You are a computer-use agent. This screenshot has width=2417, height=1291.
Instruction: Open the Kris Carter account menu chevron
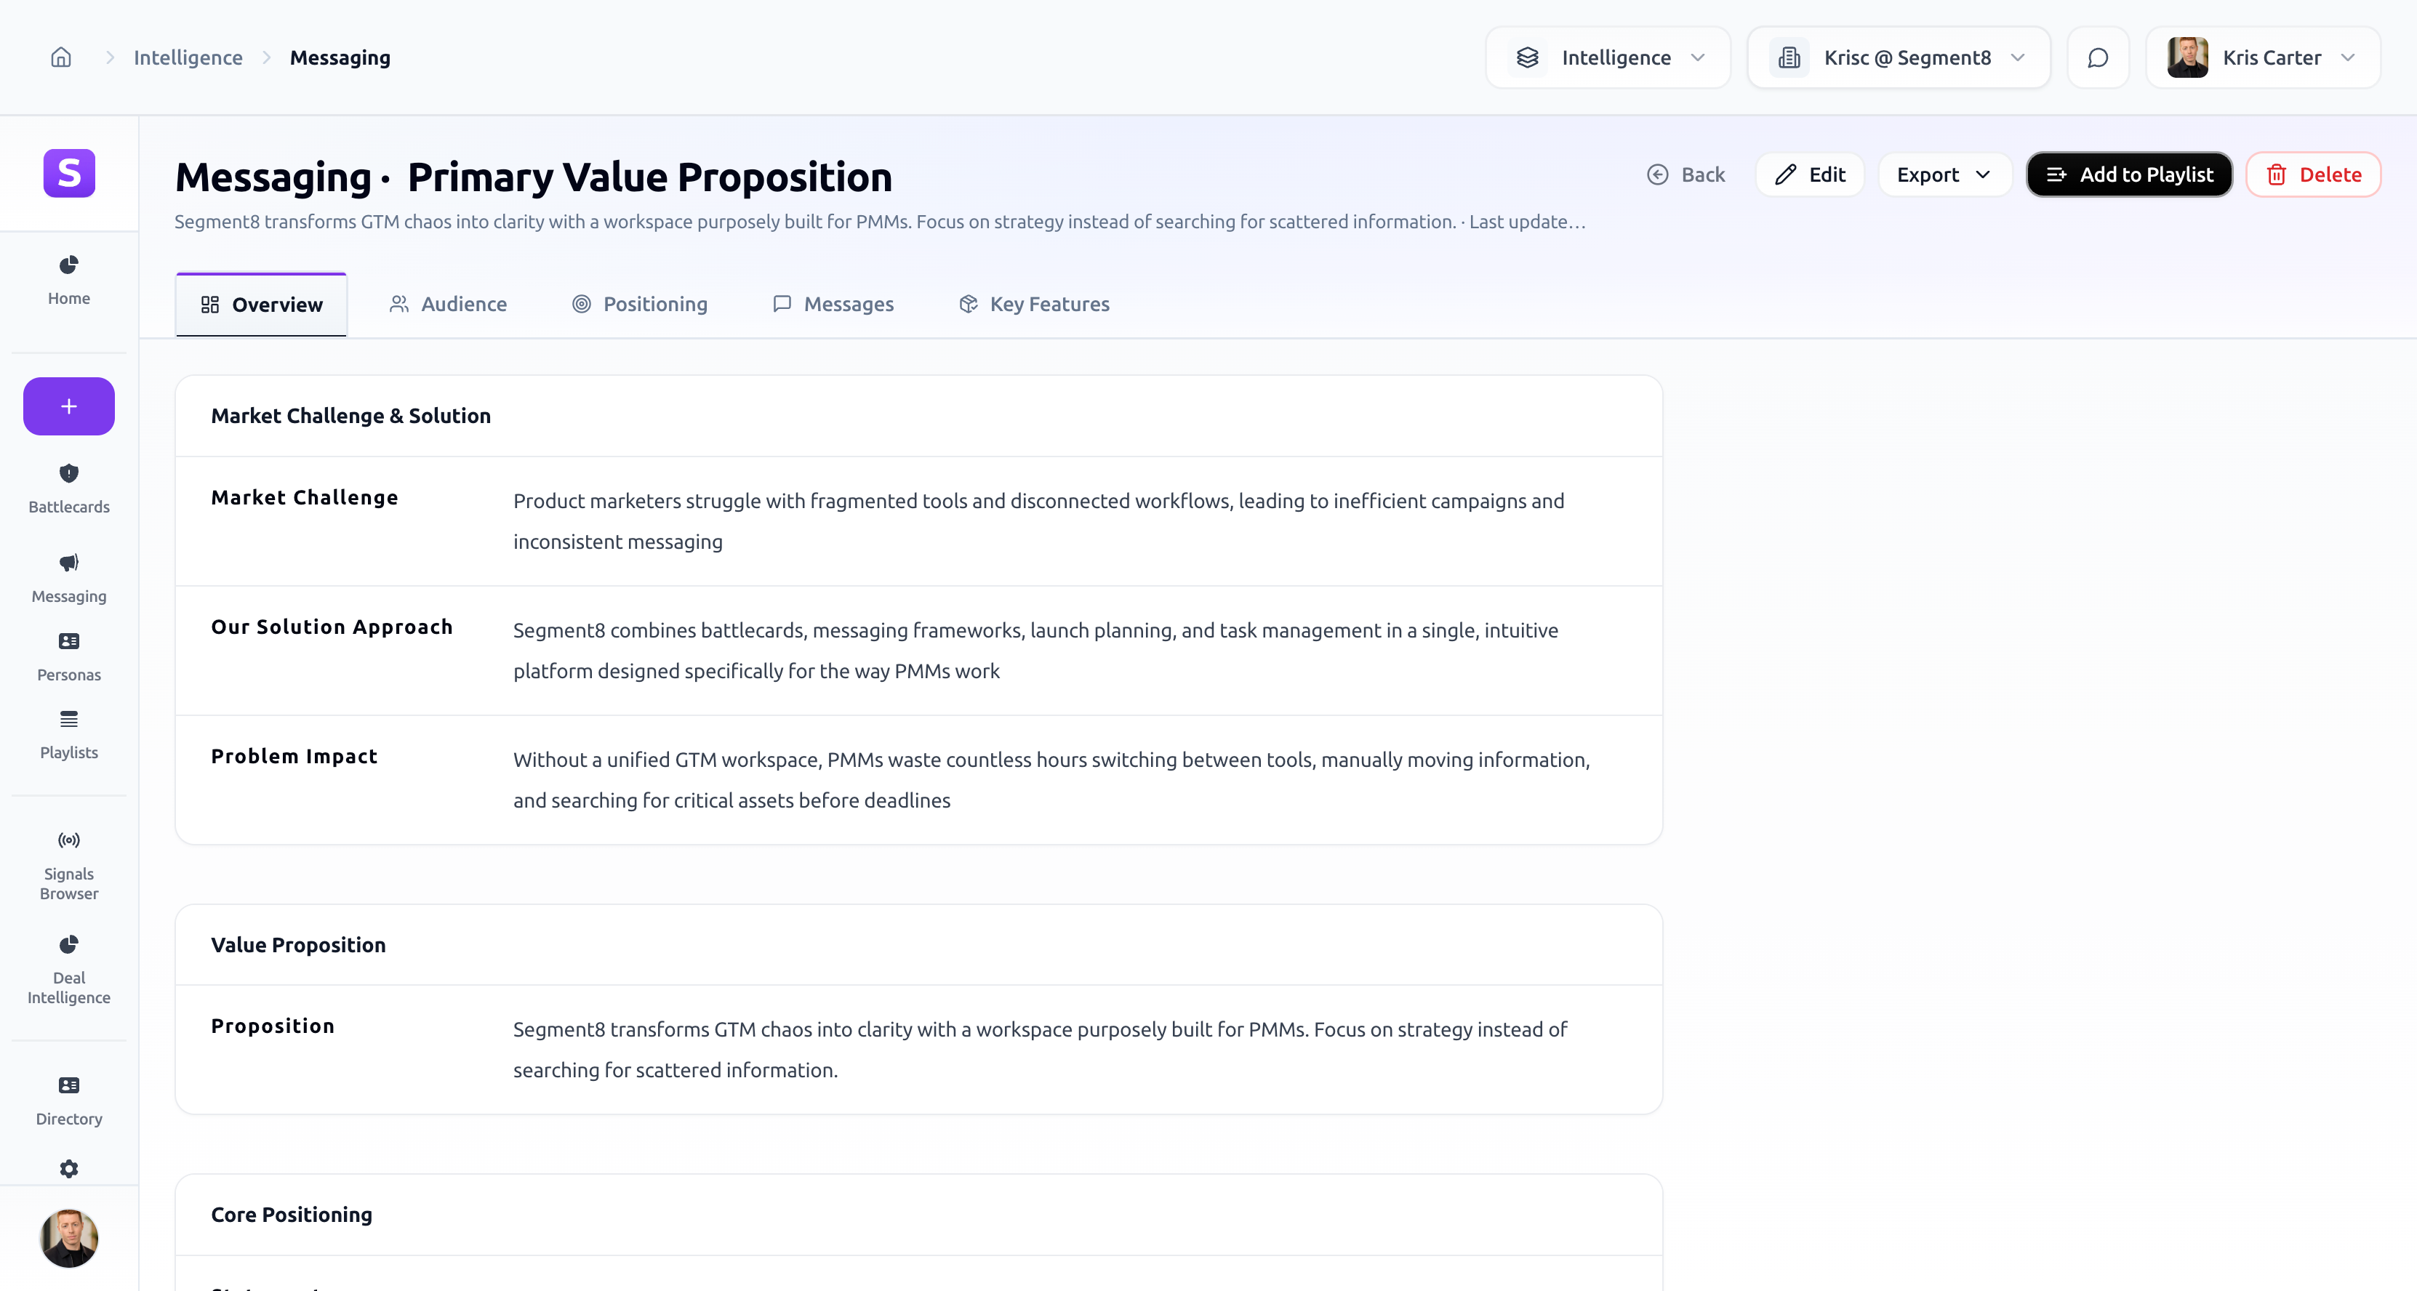click(x=2348, y=57)
